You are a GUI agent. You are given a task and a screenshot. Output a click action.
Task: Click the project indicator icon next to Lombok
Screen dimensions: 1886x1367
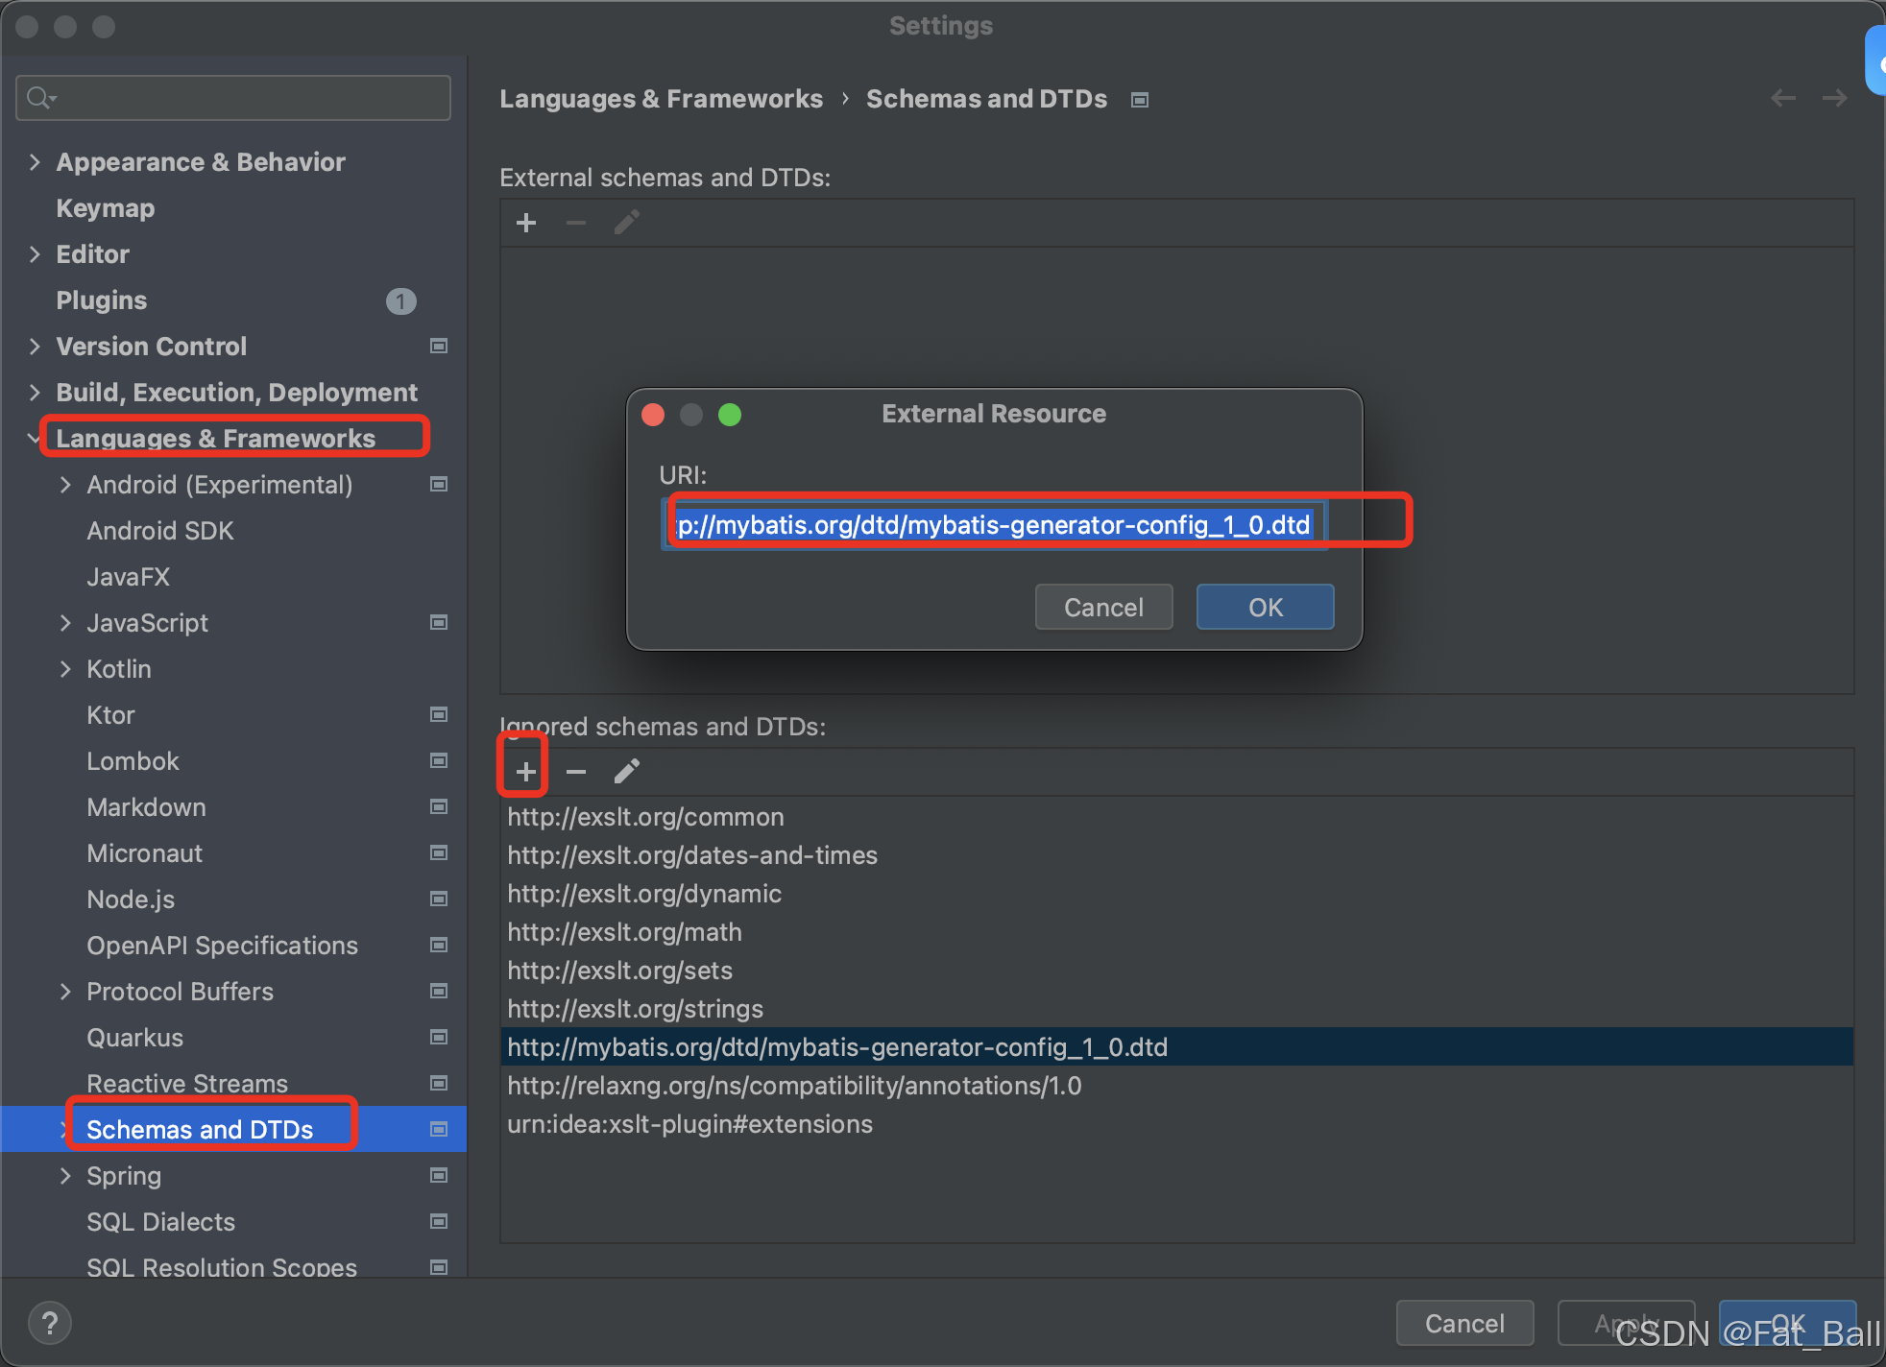coord(439,760)
